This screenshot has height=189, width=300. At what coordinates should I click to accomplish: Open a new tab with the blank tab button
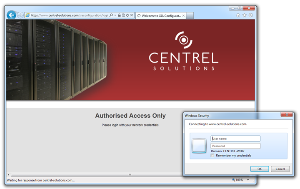tap(190, 15)
